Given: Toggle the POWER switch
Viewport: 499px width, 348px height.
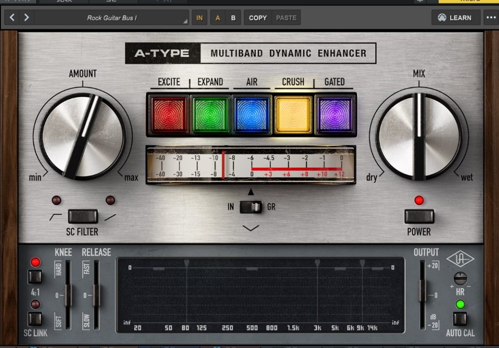Looking at the screenshot, I should (419, 216).
